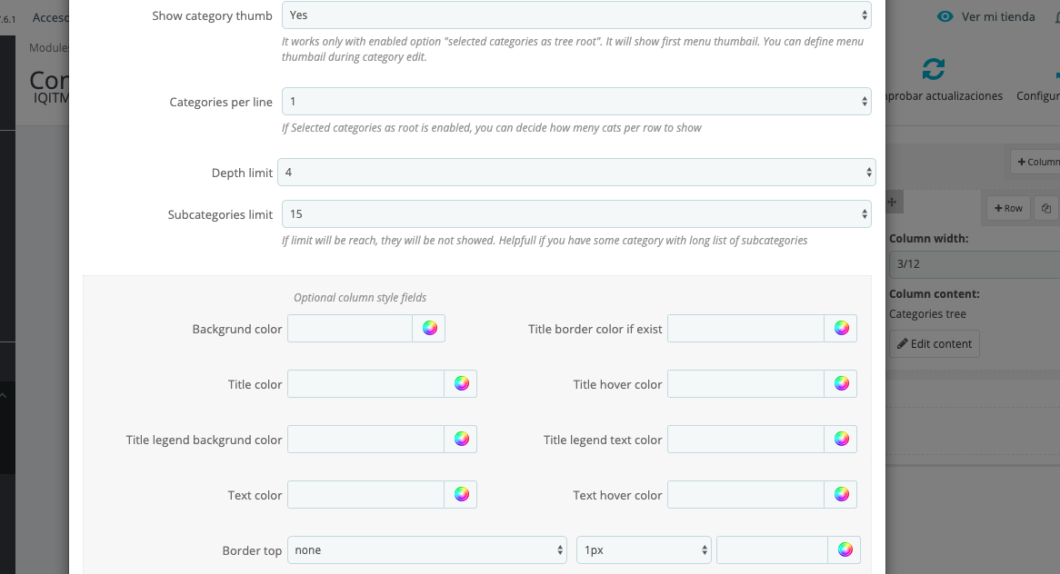Click the add Row button
1060x574 pixels.
pos(1006,208)
